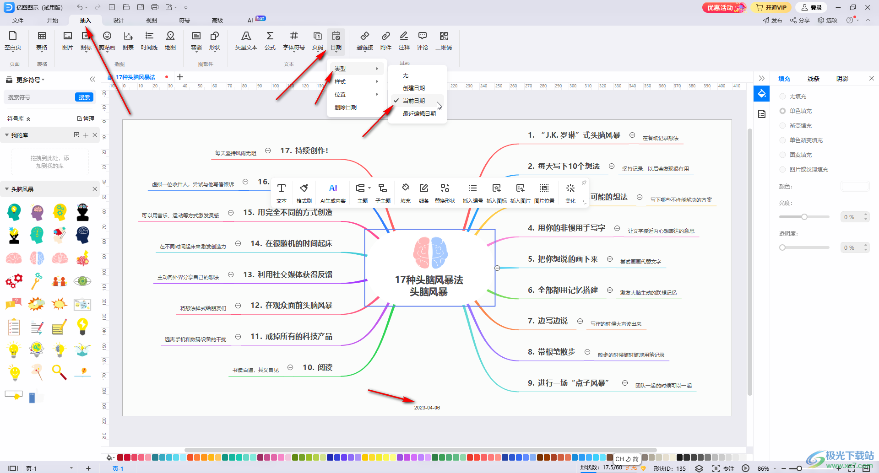Click beautify (美化) in floating toolbar

[570, 193]
